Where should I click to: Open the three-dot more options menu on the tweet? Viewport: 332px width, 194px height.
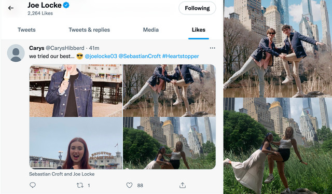click(x=212, y=48)
